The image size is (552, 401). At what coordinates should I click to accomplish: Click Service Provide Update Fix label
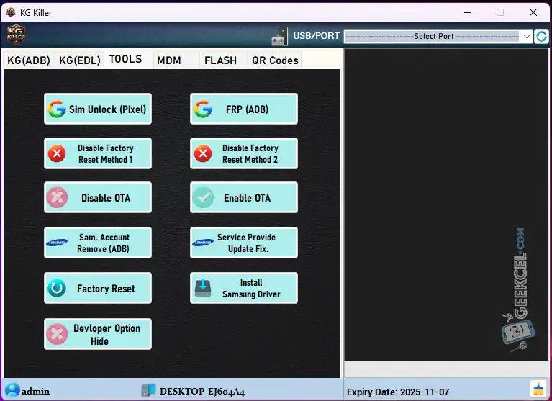point(246,243)
